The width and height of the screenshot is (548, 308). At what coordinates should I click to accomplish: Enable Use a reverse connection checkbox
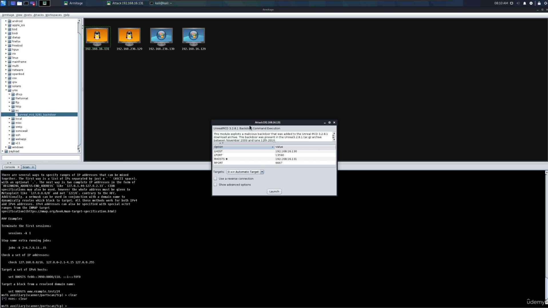[x=215, y=179]
